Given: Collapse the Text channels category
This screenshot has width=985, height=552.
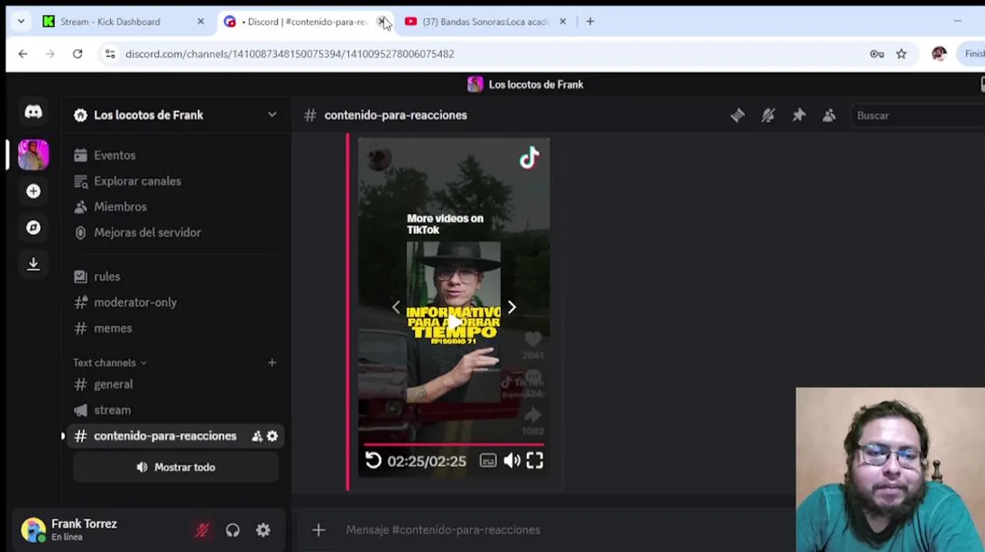Looking at the screenshot, I should [110, 363].
